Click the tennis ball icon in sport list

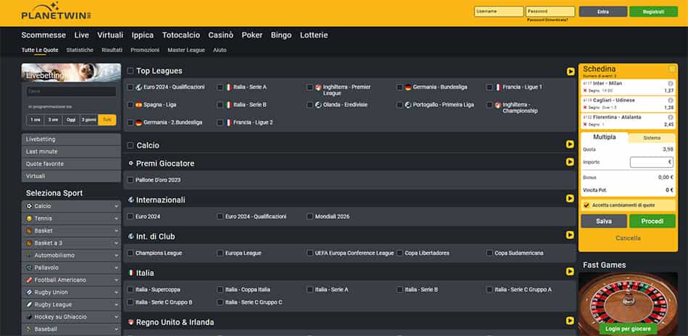coord(30,218)
